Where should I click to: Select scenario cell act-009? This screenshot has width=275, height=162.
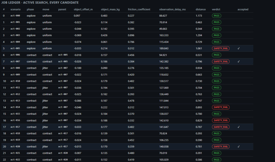coord(15,74)
